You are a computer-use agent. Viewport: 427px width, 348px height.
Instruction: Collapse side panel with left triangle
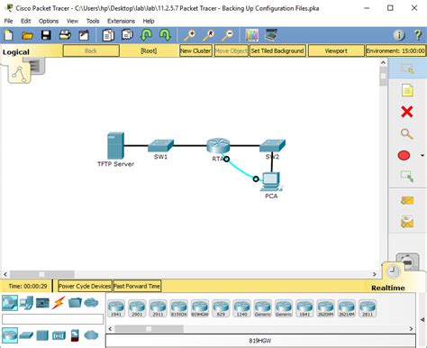point(422,319)
